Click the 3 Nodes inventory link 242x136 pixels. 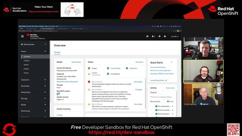coord(60,115)
